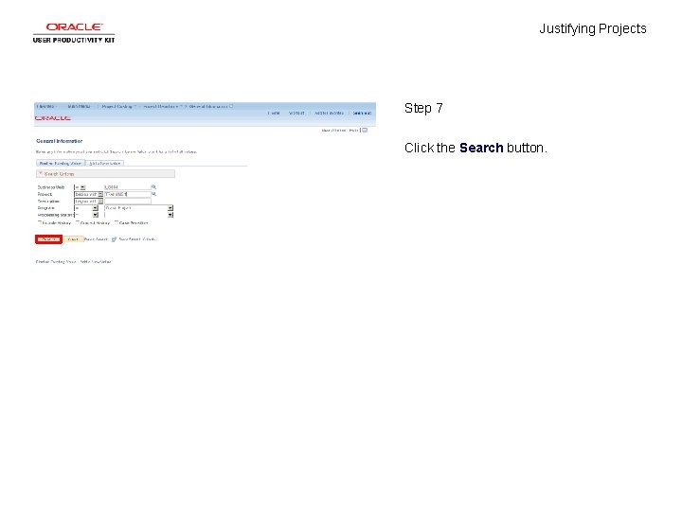The width and height of the screenshot is (682, 511).
Task: Click the Save Search Criteria icon
Action: pyautogui.click(x=114, y=239)
